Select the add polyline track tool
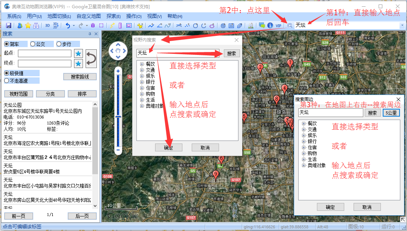The height and width of the screenshot is (231, 407). (151, 25)
